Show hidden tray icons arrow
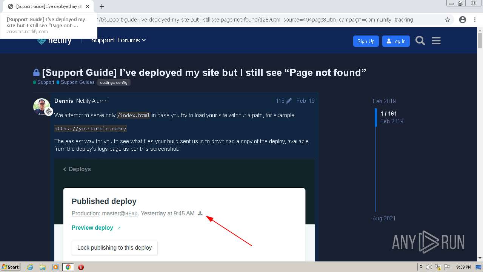This screenshot has width=483, height=272. [421, 267]
